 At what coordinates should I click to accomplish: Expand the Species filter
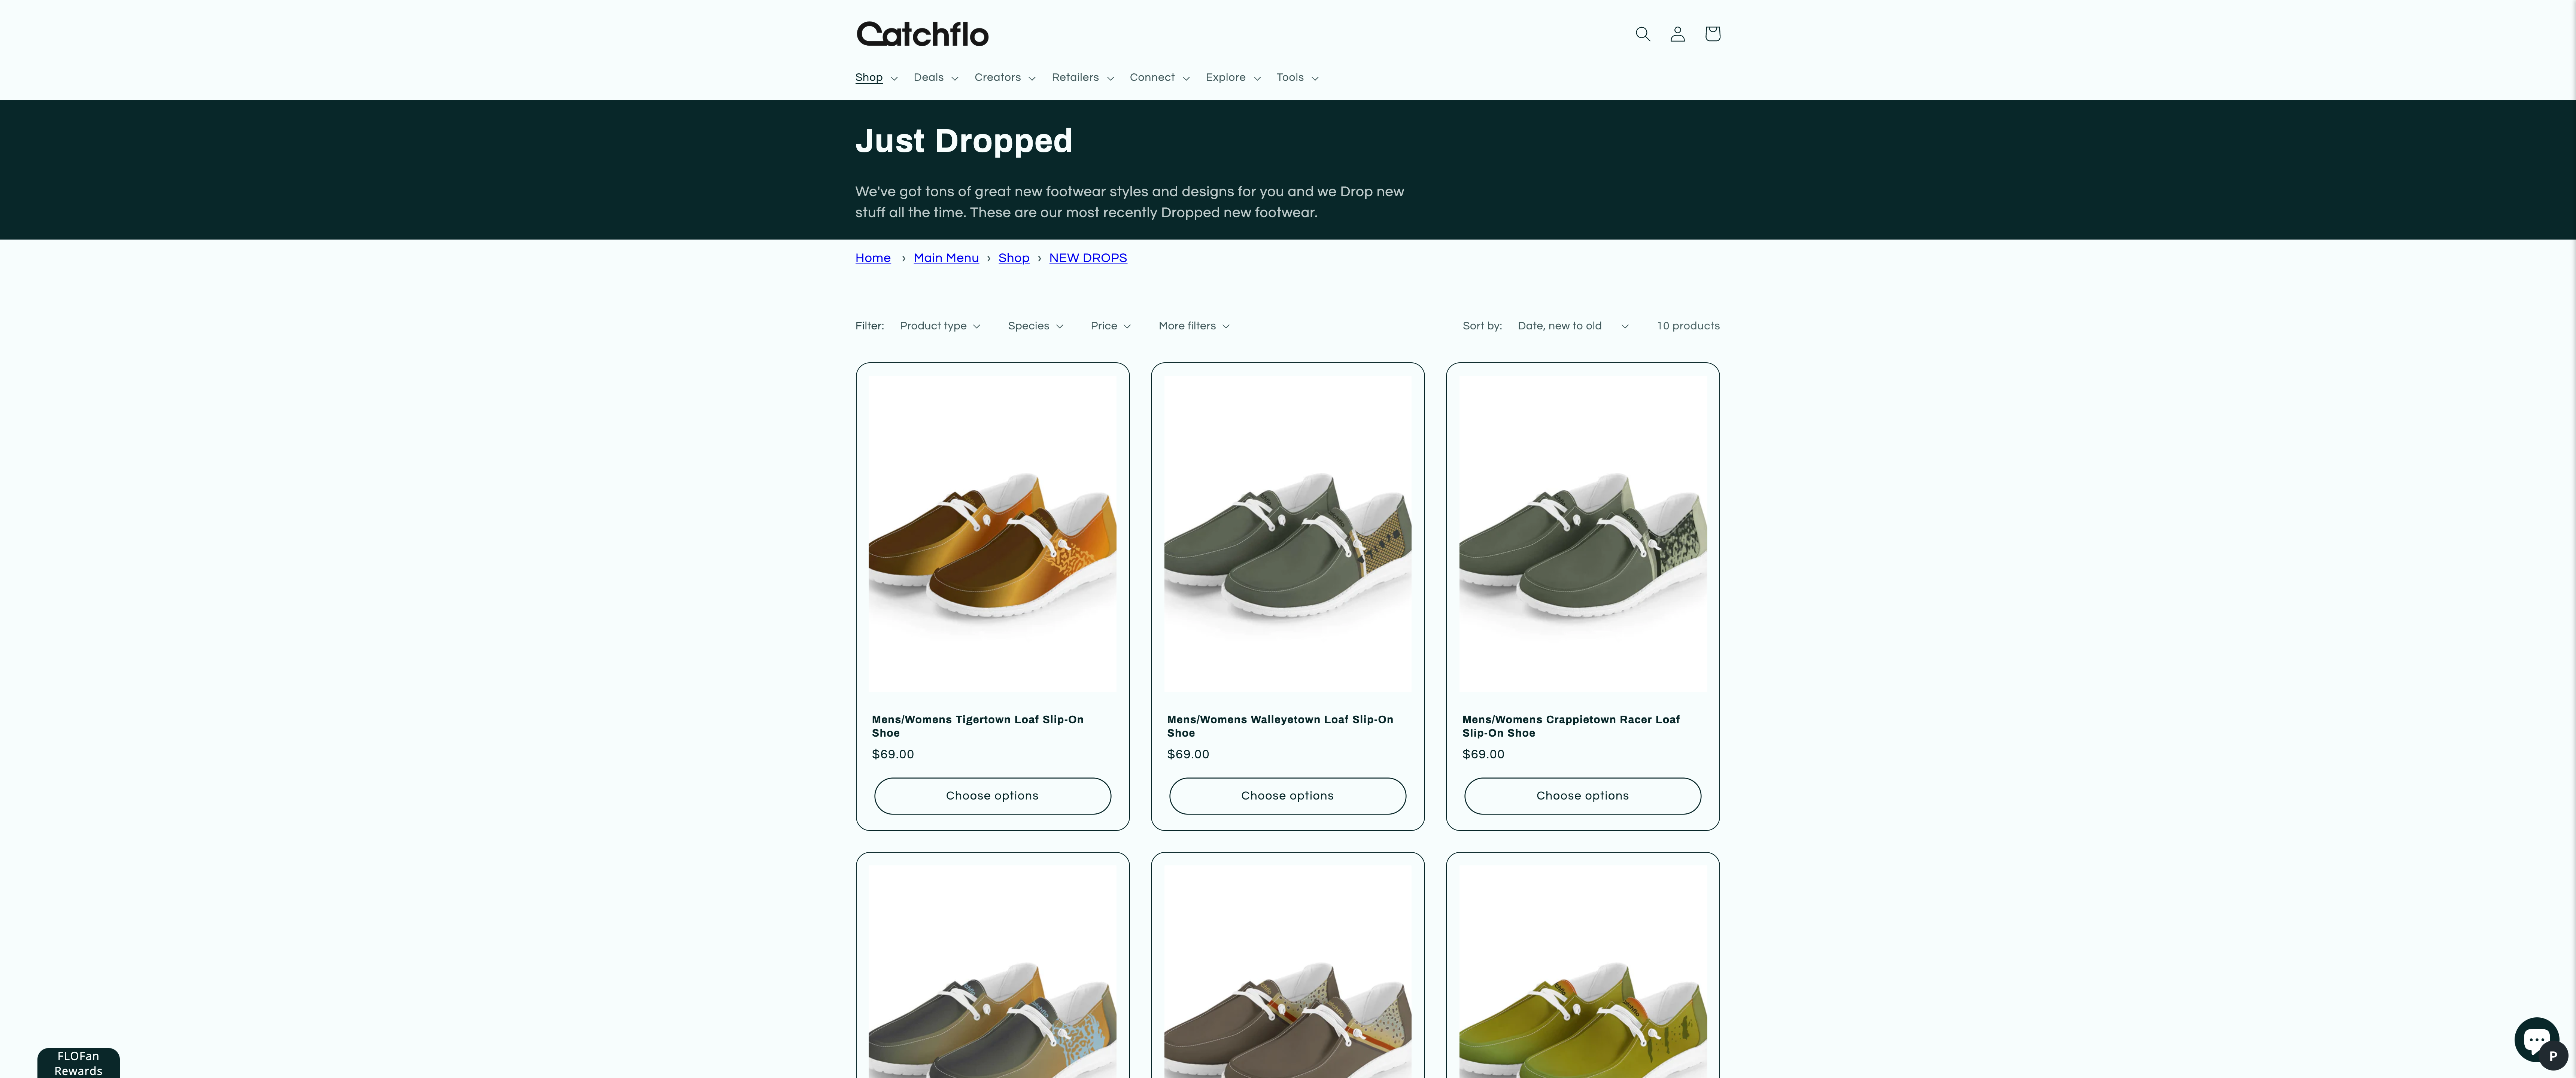(x=1035, y=326)
